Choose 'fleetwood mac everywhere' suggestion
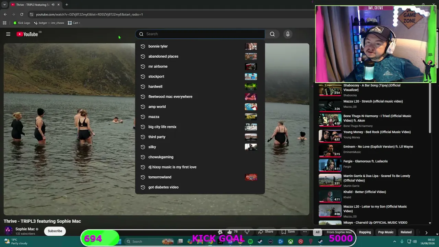Image resolution: width=439 pixels, height=247 pixels. tap(200, 96)
